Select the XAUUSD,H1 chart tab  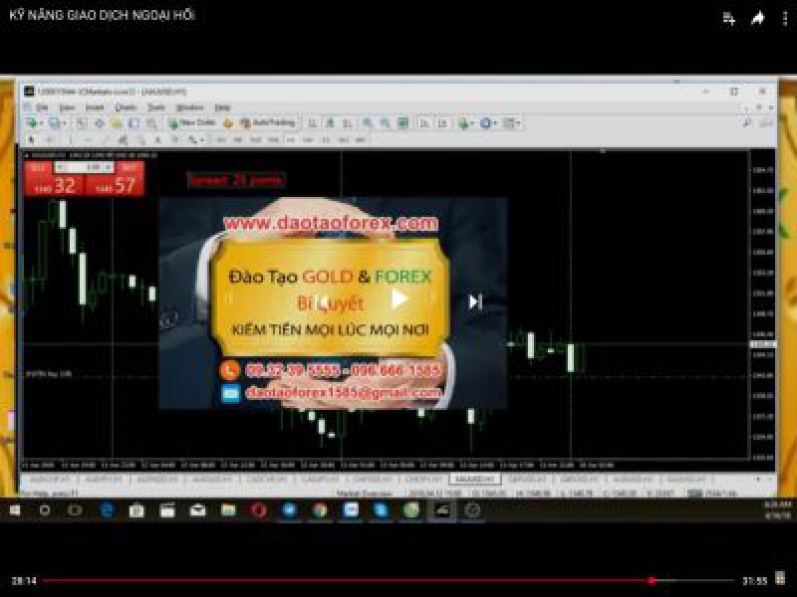(474, 480)
